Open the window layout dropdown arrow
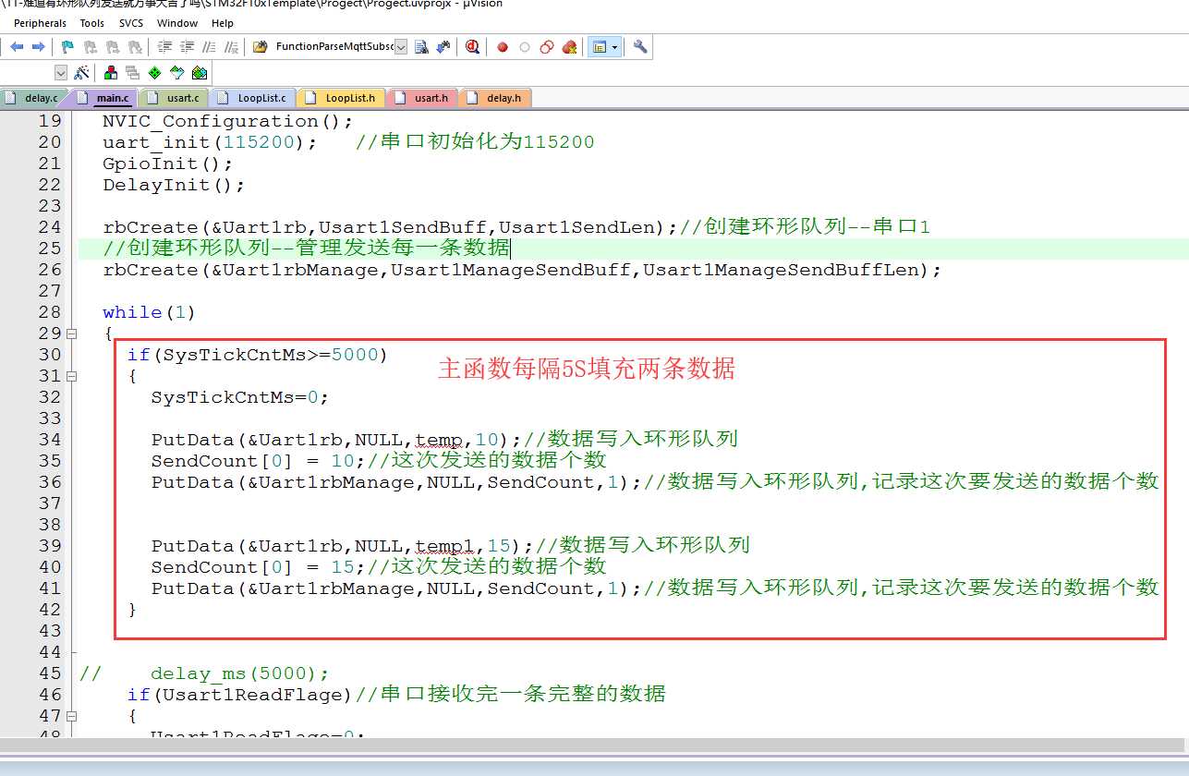The height and width of the screenshot is (776, 1189). [614, 47]
